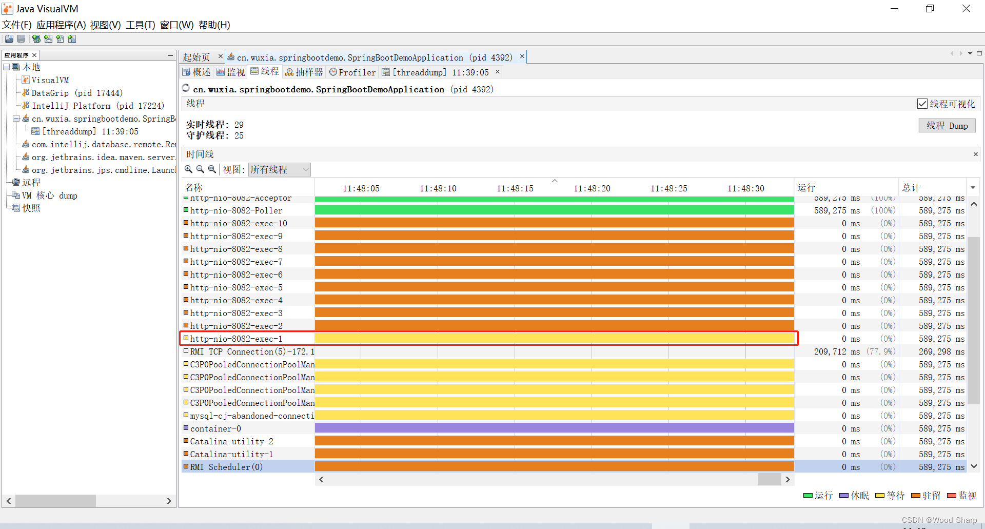This screenshot has width=985, height=529.
Task: Click the applications panel horizontal scrollbar thumb
Action: [55, 501]
